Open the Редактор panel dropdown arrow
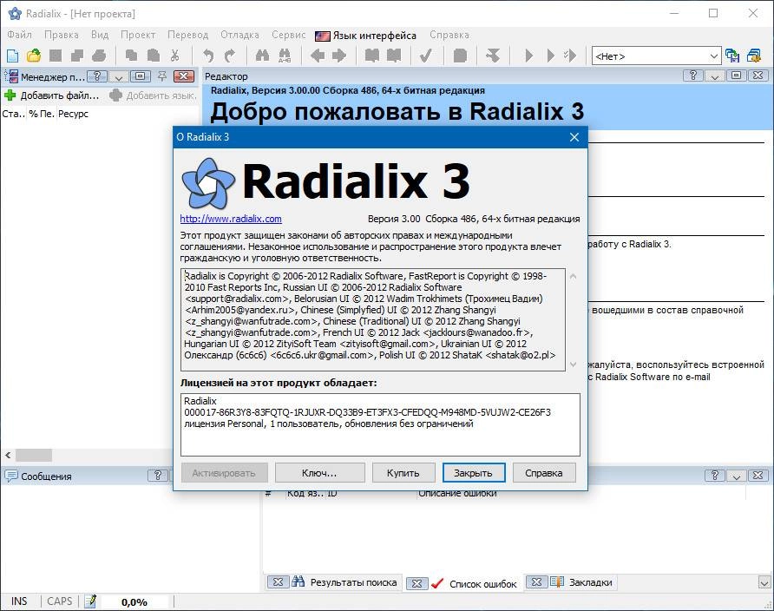This screenshot has height=611, width=774. (715, 76)
